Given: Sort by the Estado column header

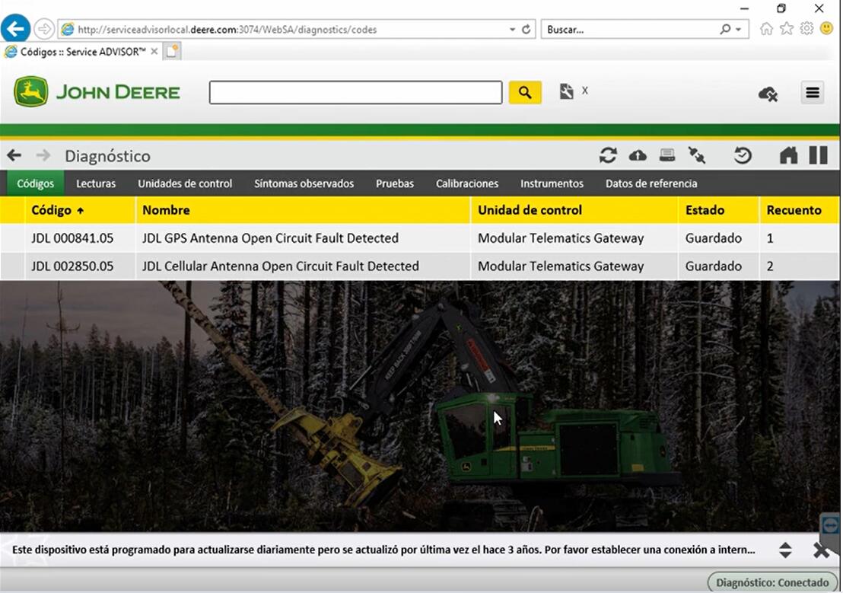Looking at the screenshot, I should pos(719,210).
